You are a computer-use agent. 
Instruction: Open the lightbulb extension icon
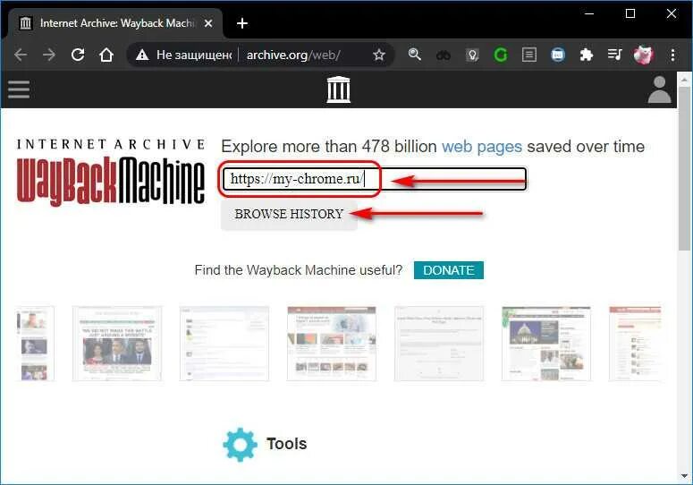[472, 55]
